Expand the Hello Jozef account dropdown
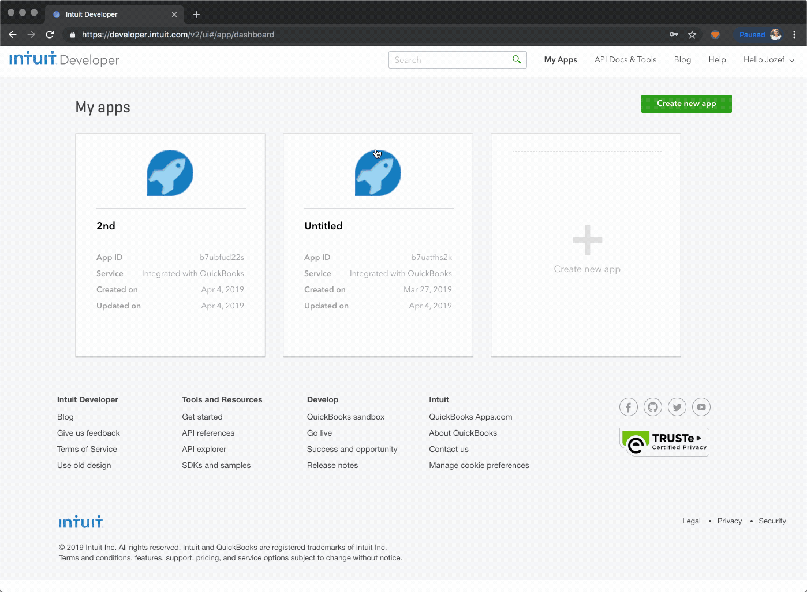This screenshot has width=807, height=592. coord(769,59)
